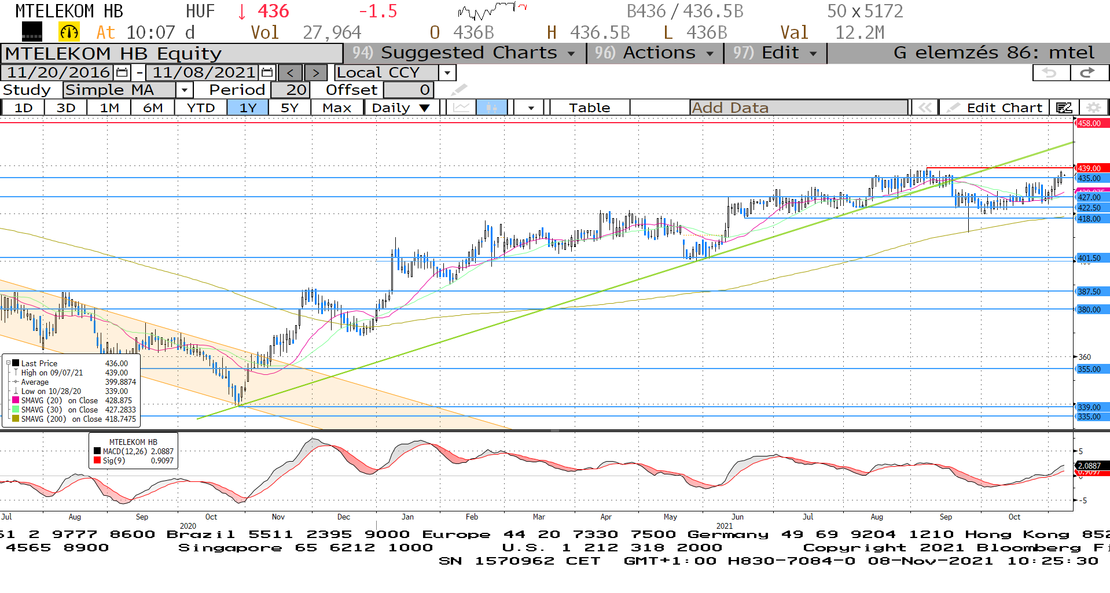Switch to line chart type icon
This screenshot has width=1110, height=593.
(x=461, y=108)
